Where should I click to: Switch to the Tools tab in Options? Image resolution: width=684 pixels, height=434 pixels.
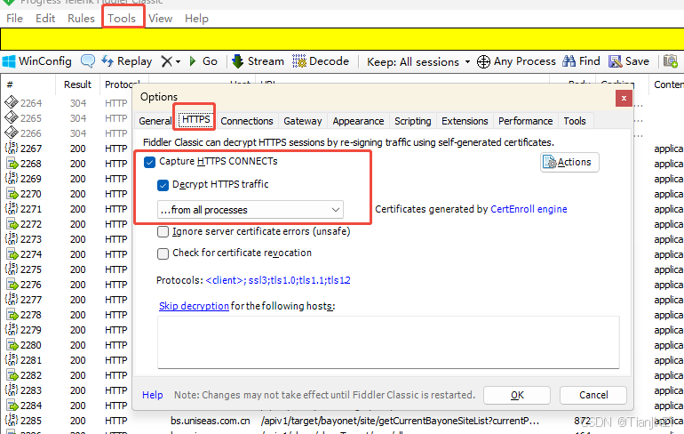pos(575,121)
